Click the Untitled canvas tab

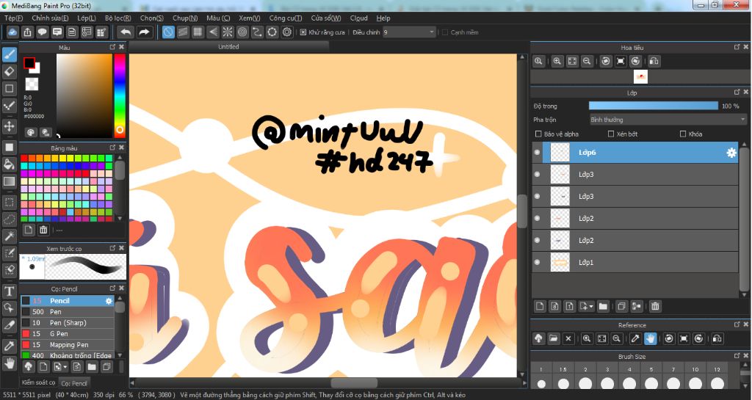pos(228,46)
